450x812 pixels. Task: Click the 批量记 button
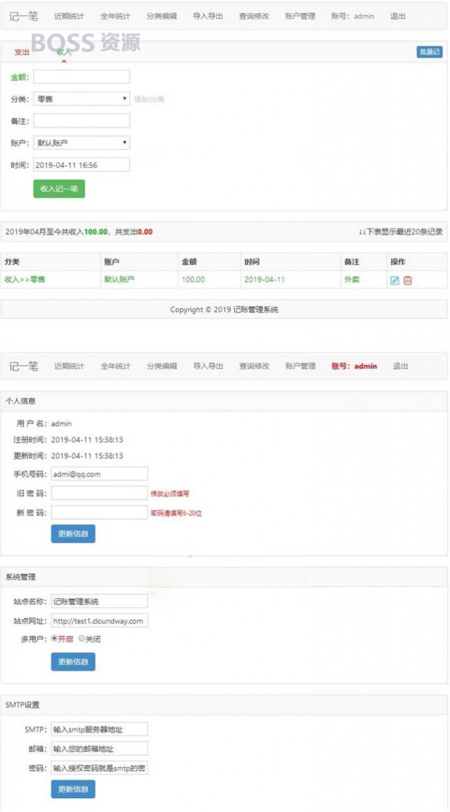429,52
